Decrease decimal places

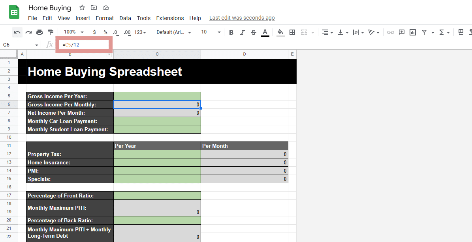point(115,32)
